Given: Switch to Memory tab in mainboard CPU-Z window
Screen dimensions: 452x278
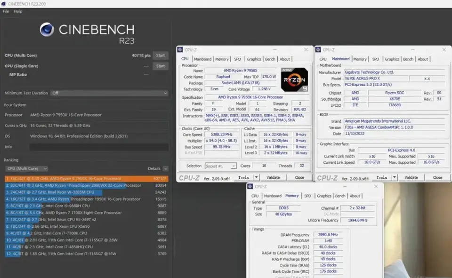Looking at the screenshot, I should (360, 59).
